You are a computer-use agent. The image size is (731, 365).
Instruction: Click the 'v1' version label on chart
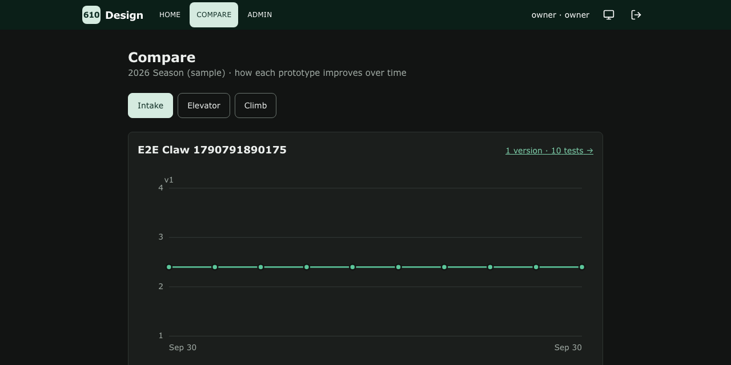pyautogui.click(x=168, y=180)
